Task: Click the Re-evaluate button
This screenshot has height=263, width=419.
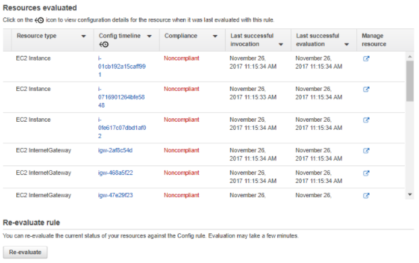Action: [x=25, y=252]
